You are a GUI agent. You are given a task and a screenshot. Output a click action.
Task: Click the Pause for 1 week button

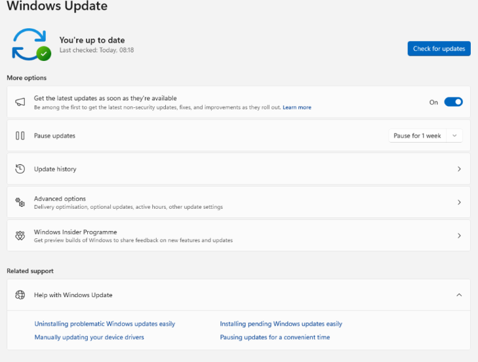click(417, 136)
